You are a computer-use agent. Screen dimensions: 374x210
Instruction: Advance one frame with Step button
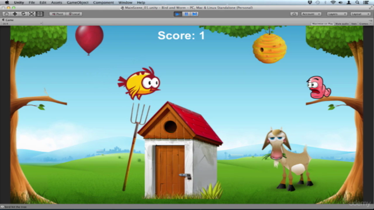coord(195,14)
